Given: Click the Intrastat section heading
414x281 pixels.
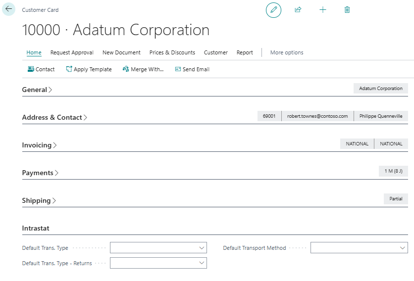Looking at the screenshot, I should 36,228.
